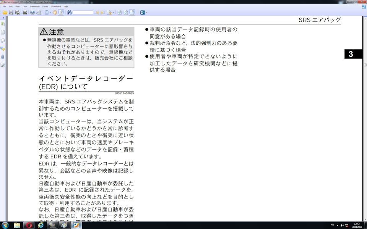Open the Paint app in the taskbar

point(64,225)
